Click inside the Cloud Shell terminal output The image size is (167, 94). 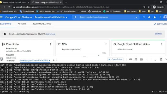[83, 78]
